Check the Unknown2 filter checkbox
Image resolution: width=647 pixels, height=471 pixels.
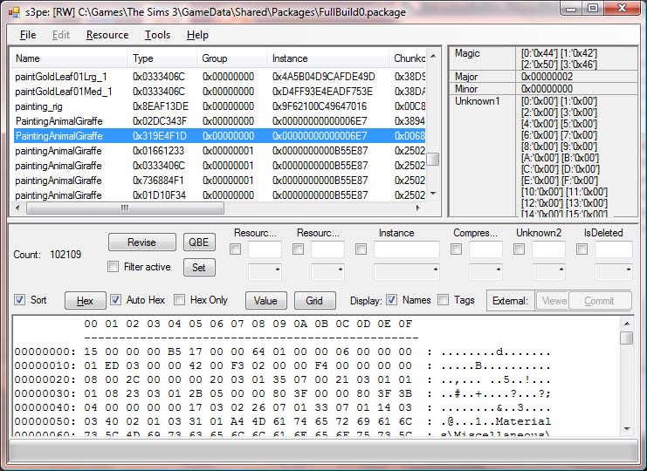(520, 249)
